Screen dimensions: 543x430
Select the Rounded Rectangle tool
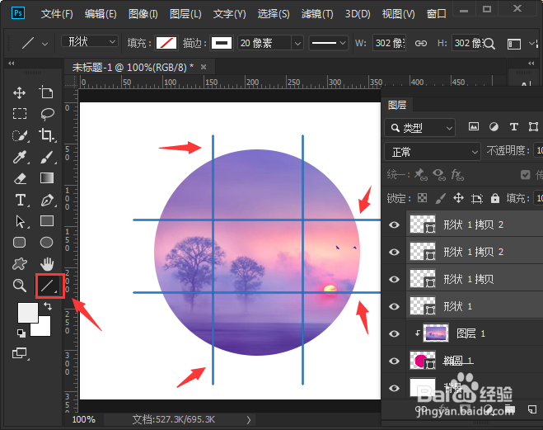coord(20,242)
